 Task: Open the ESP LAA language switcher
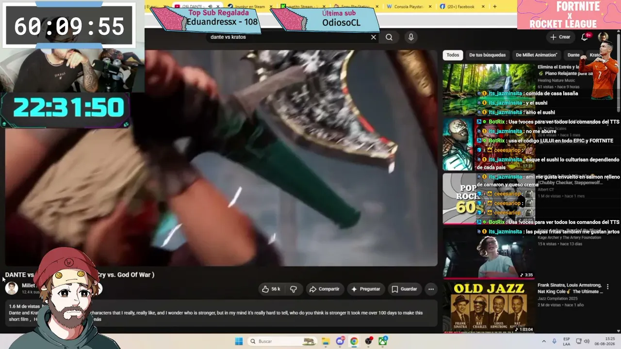(567, 341)
